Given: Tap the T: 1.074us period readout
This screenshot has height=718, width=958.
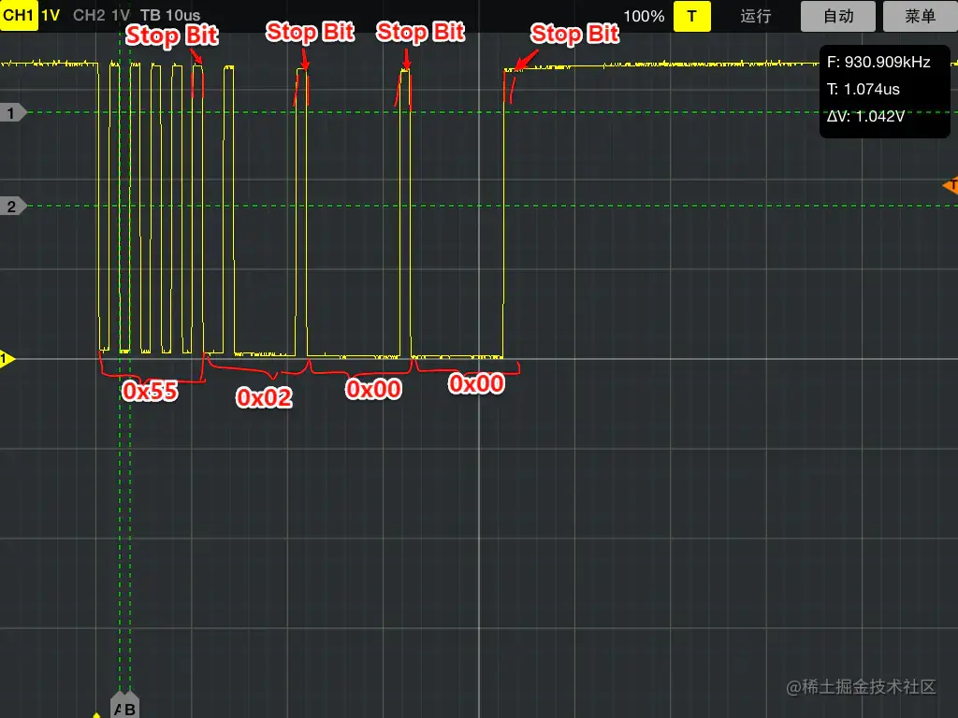Looking at the screenshot, I should click(863, 89).
